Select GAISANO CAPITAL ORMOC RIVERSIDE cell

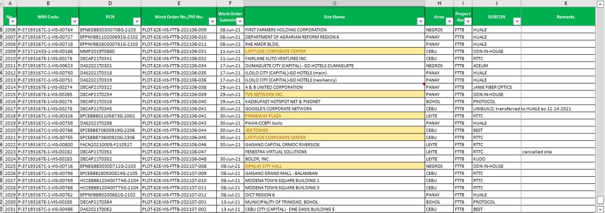[334, 144]
